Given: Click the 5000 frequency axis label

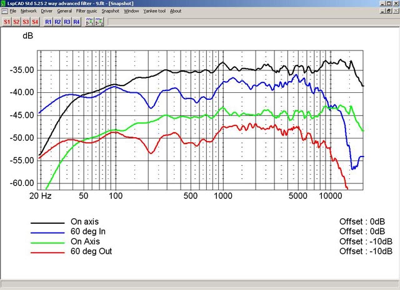Looking at the screenshot, I should 298,196.
